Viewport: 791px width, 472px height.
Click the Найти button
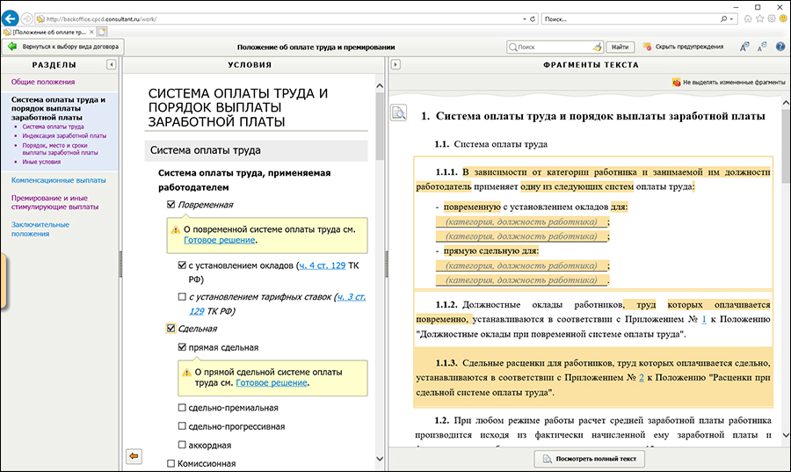pyautogui.click(x=619, y=47)
